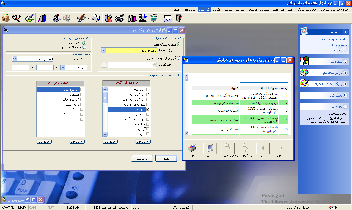Click the members people icon in toolbar

coord(109,18)
